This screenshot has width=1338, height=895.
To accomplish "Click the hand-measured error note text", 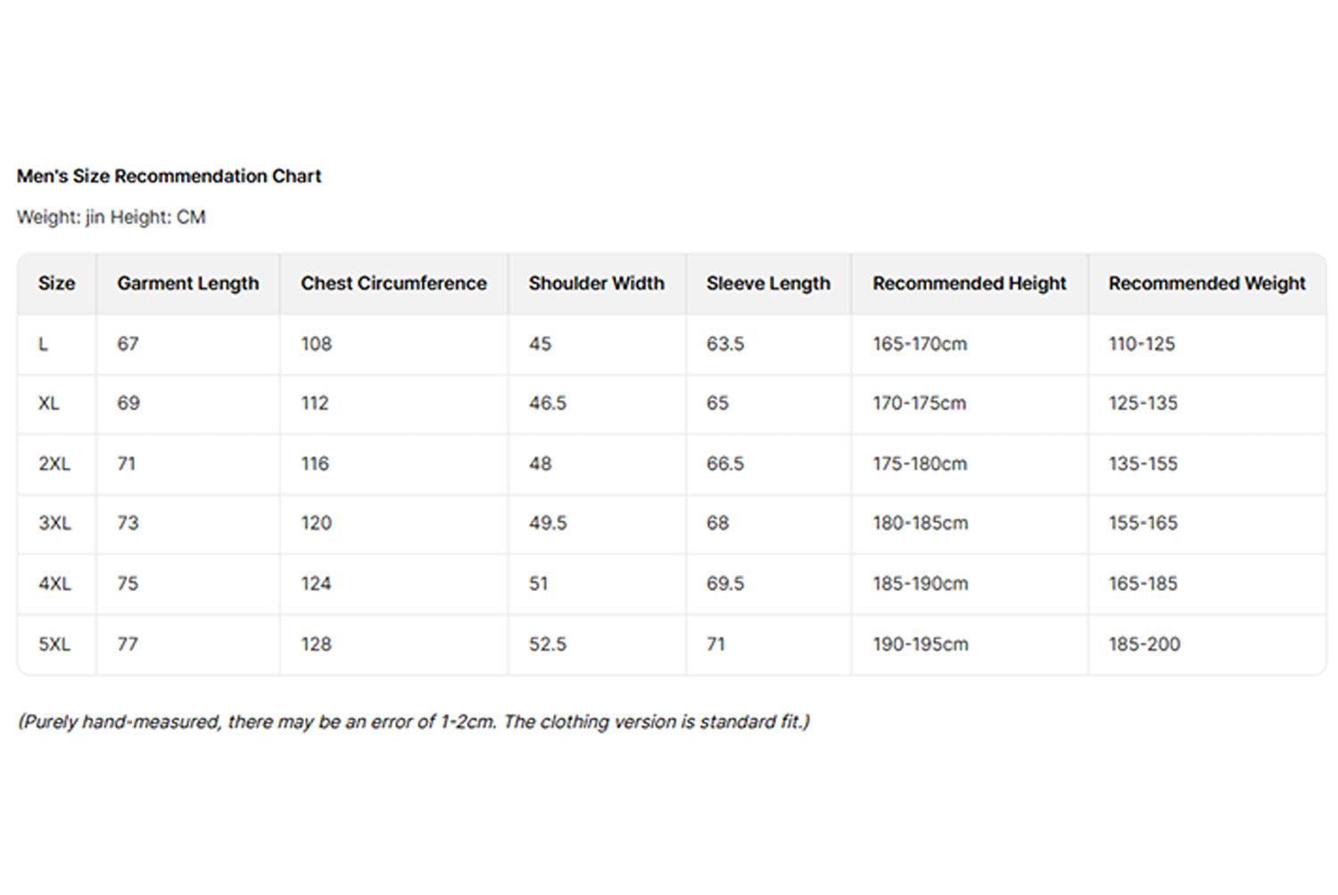I will coord(414,722).
